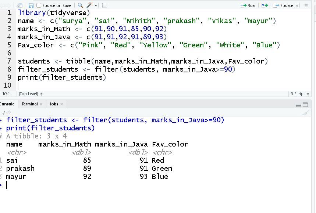Click the marks_in_Java assignment line in editor
This screenshot has height=213, width=316.
pyautogui.click(x=92, y=37)
